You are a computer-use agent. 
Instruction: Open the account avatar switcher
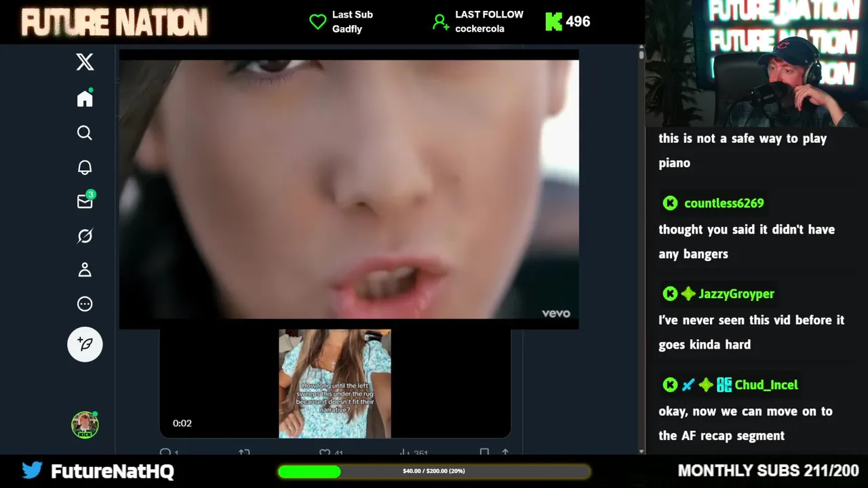[85, 425]
